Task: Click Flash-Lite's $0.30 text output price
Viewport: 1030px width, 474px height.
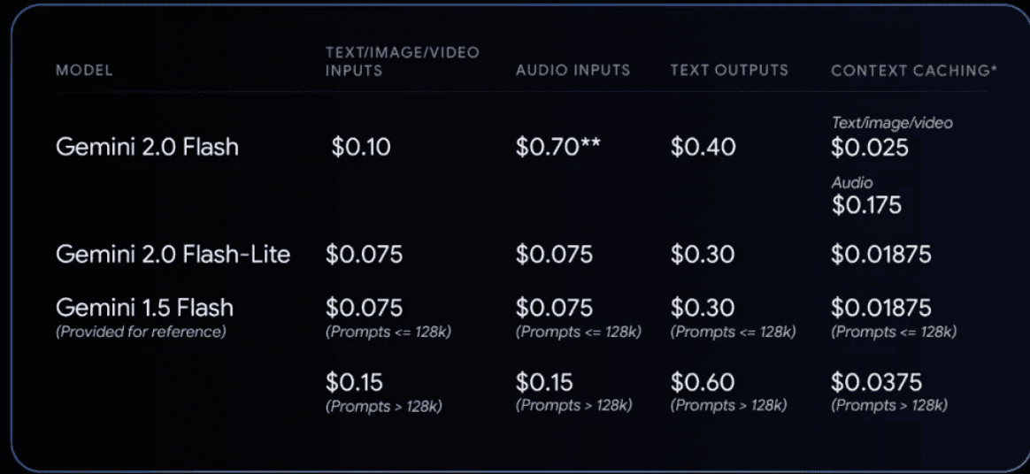Action: pos(703,254)
